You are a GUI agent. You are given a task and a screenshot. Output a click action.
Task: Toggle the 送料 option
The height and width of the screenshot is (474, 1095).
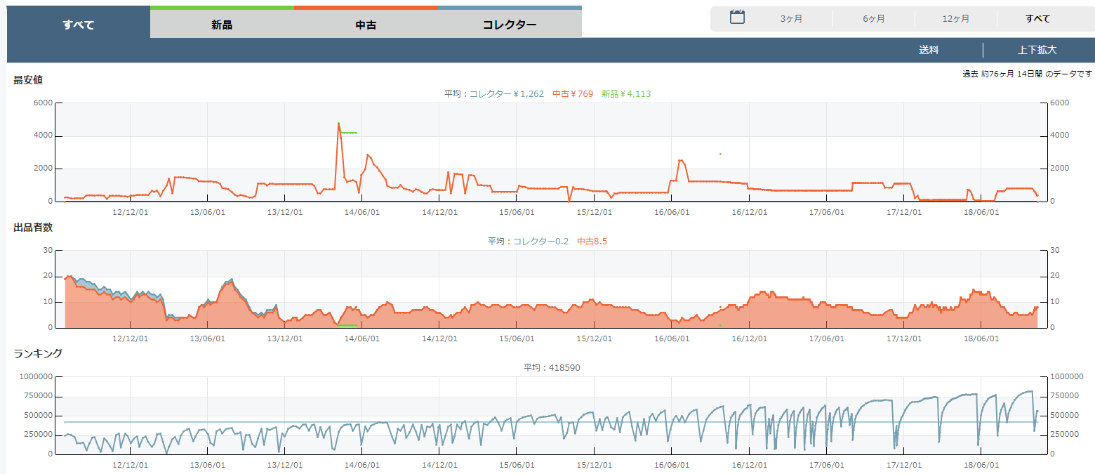tap(929, 50)
